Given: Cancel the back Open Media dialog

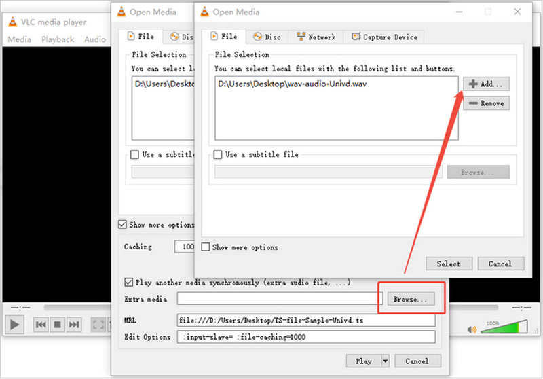Looking at the screenshot, I should (x=417, y=361).
